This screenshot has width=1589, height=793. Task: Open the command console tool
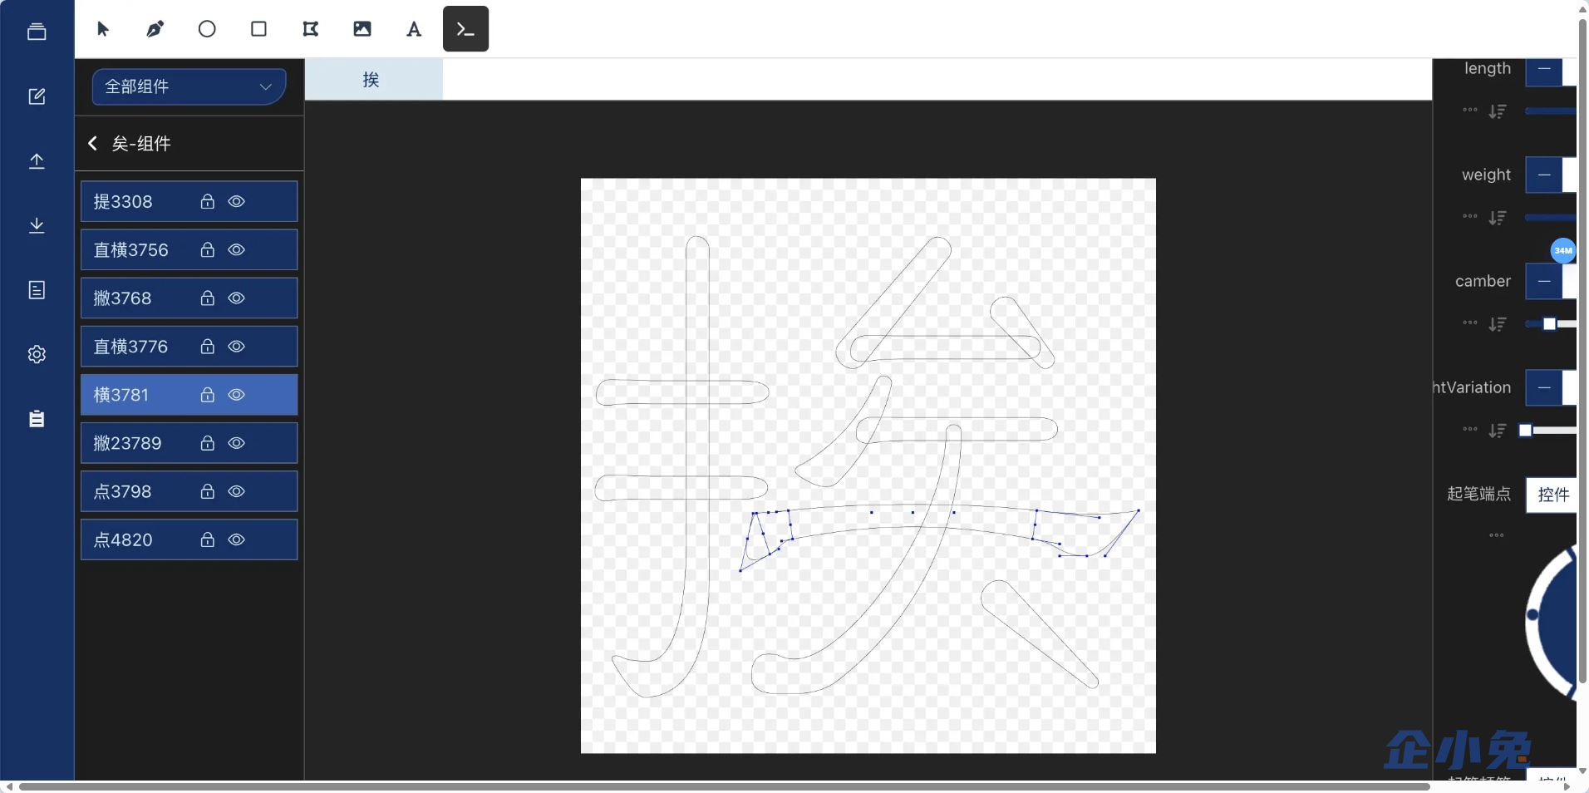465,28
